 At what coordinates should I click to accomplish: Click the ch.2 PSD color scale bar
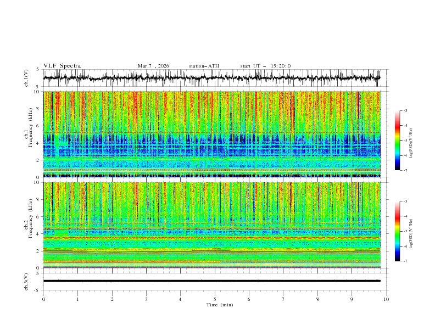coord(397,231)
